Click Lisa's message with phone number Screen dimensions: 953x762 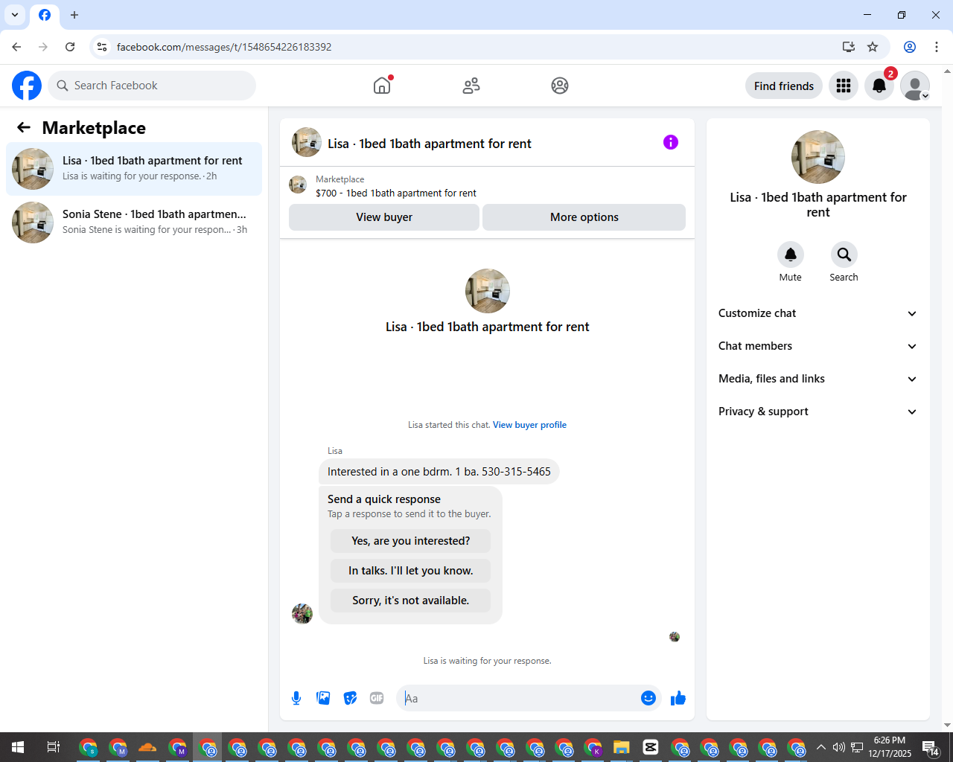click(439, 472)
